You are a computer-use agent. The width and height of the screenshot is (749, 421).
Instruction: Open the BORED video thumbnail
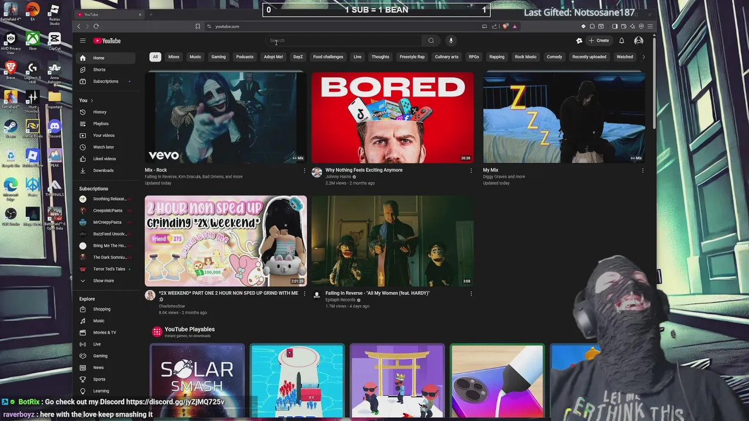(392, 118)
